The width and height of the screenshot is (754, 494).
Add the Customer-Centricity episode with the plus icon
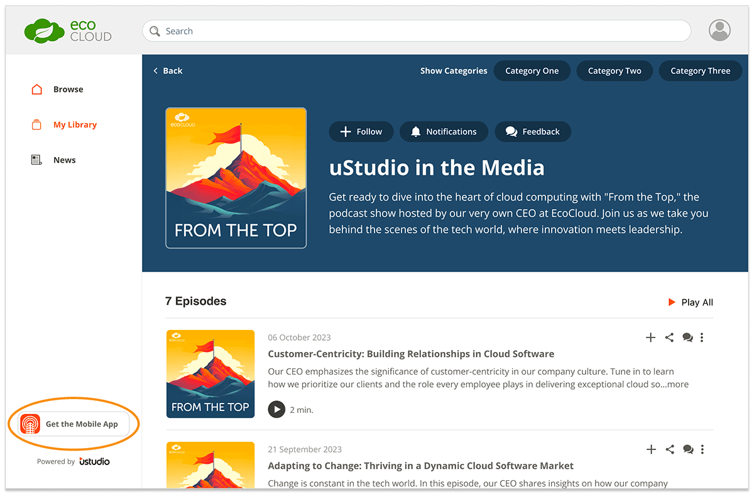pyautogui.click(x=651, y=338)
